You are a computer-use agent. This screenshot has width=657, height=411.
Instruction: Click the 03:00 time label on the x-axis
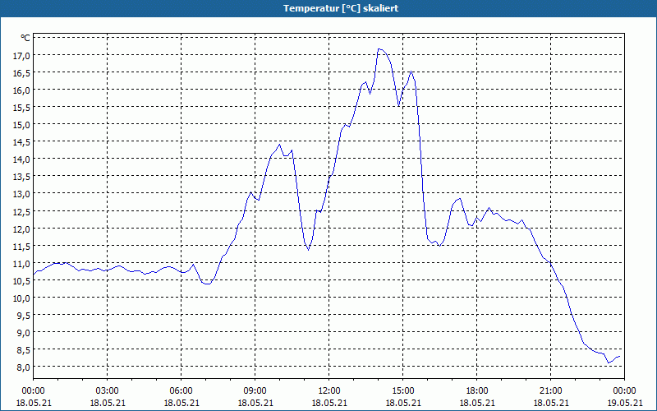tap(108, 390)
